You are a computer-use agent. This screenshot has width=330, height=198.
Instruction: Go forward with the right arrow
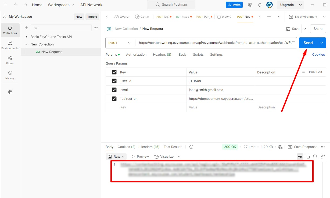[x=25, y=5]
